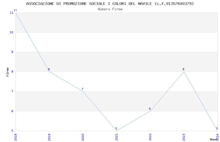
Task: Click the 'Firme' y-axis label
Action: (8, 72)
